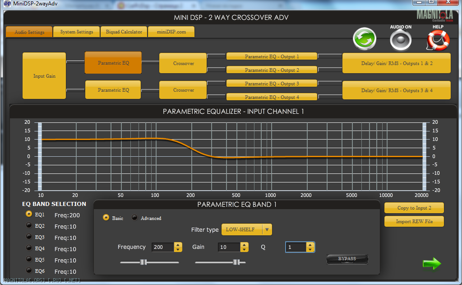The height and width of the screenshot is (285, 462).
Task: Select the EQ6 band radio button
Action: point(28,270)
